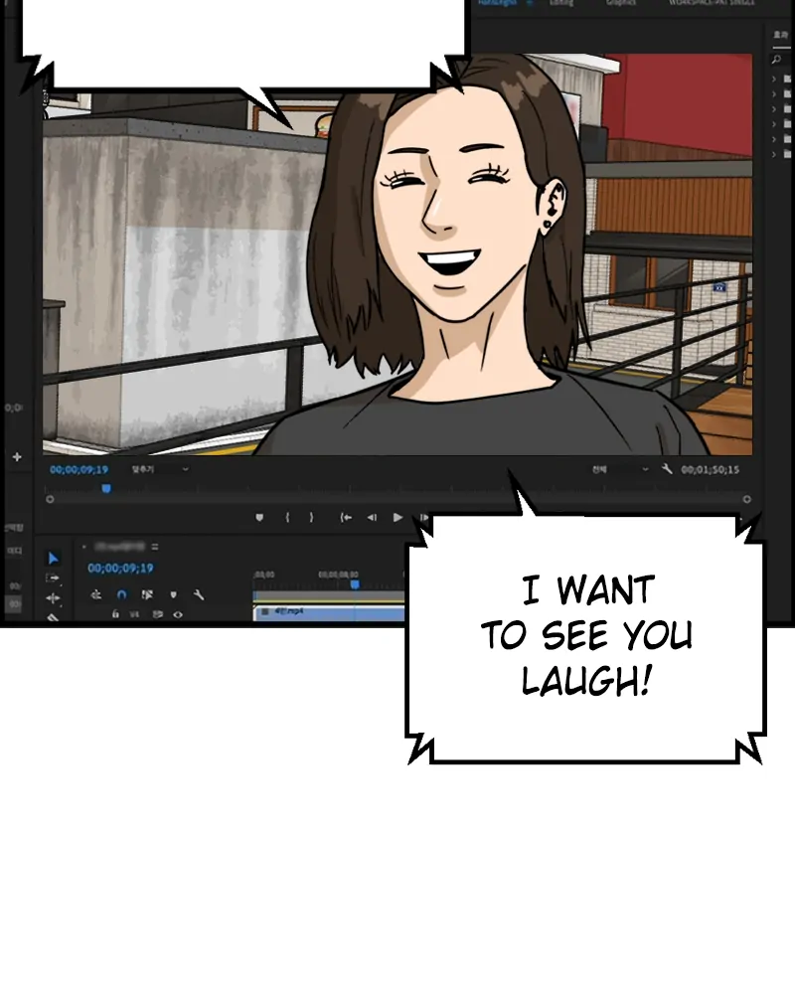Image resolution: width=795 pixels, height=994 pixels.
Task: Click the Mark Out bracket icon
Action: (x=311, y=517)
